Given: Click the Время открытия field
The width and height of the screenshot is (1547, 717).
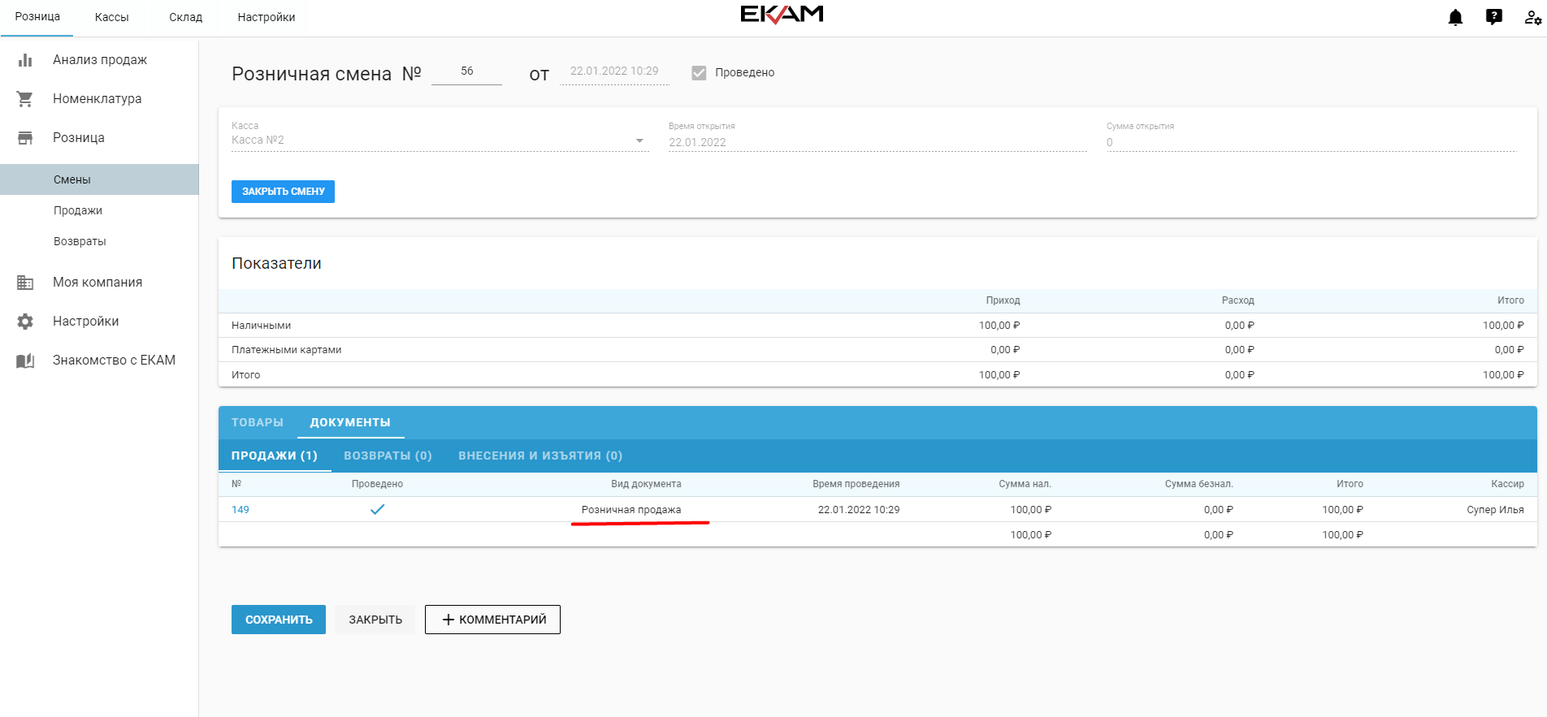Looking at the screenshot, I should click(x=877, y=142).
